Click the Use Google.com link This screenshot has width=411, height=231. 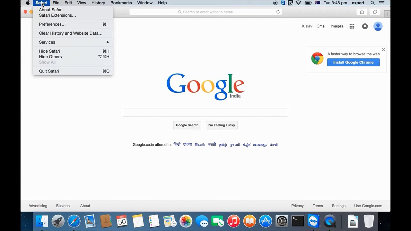(x=368, y=206)
